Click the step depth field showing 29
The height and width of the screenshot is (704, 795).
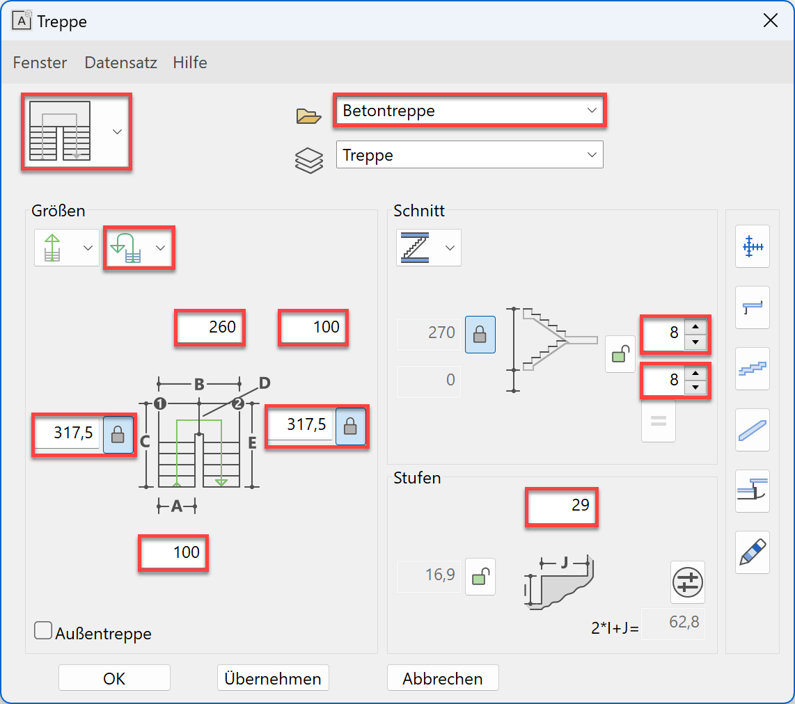click(x=561, y=506)
